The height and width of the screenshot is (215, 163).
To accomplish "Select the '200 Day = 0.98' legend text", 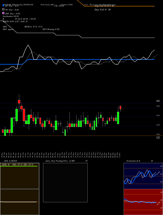I will (13, 14).
